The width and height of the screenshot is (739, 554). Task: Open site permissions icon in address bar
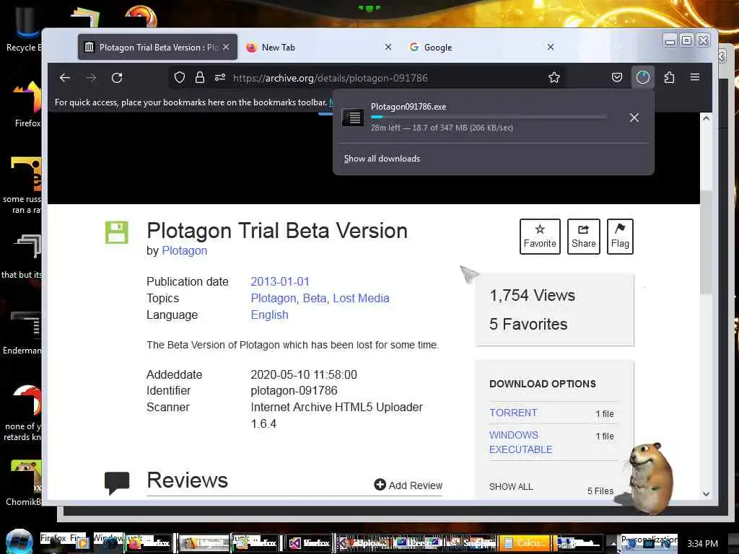[220, 78]
